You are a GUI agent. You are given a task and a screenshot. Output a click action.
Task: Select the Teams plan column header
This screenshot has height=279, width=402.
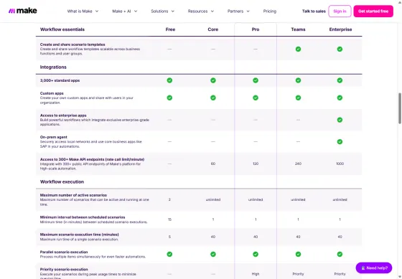point(298,29)
